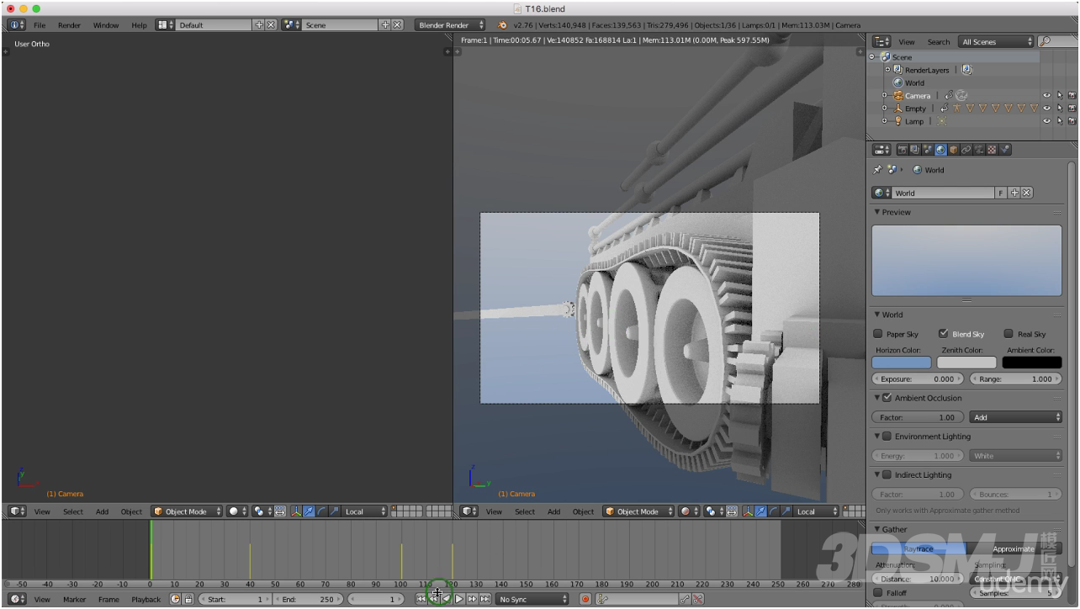Hide the Empty object using its eye icon

tap(1047, 109)
